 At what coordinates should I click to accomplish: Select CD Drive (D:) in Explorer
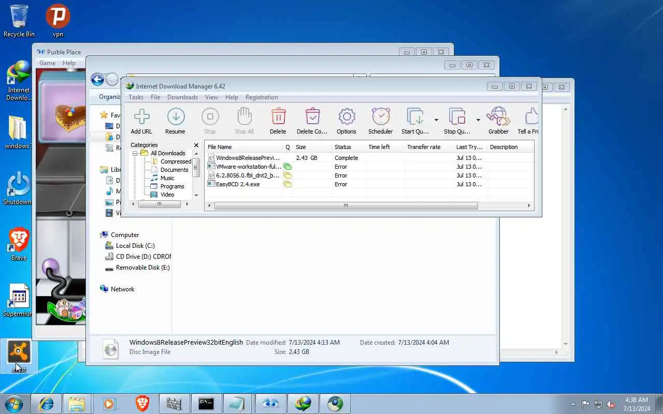pos(138,257)
